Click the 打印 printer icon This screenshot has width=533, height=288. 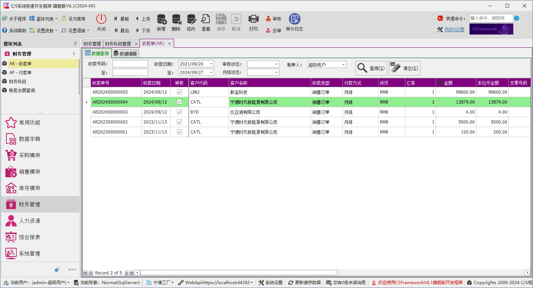(x=253, y=19)
